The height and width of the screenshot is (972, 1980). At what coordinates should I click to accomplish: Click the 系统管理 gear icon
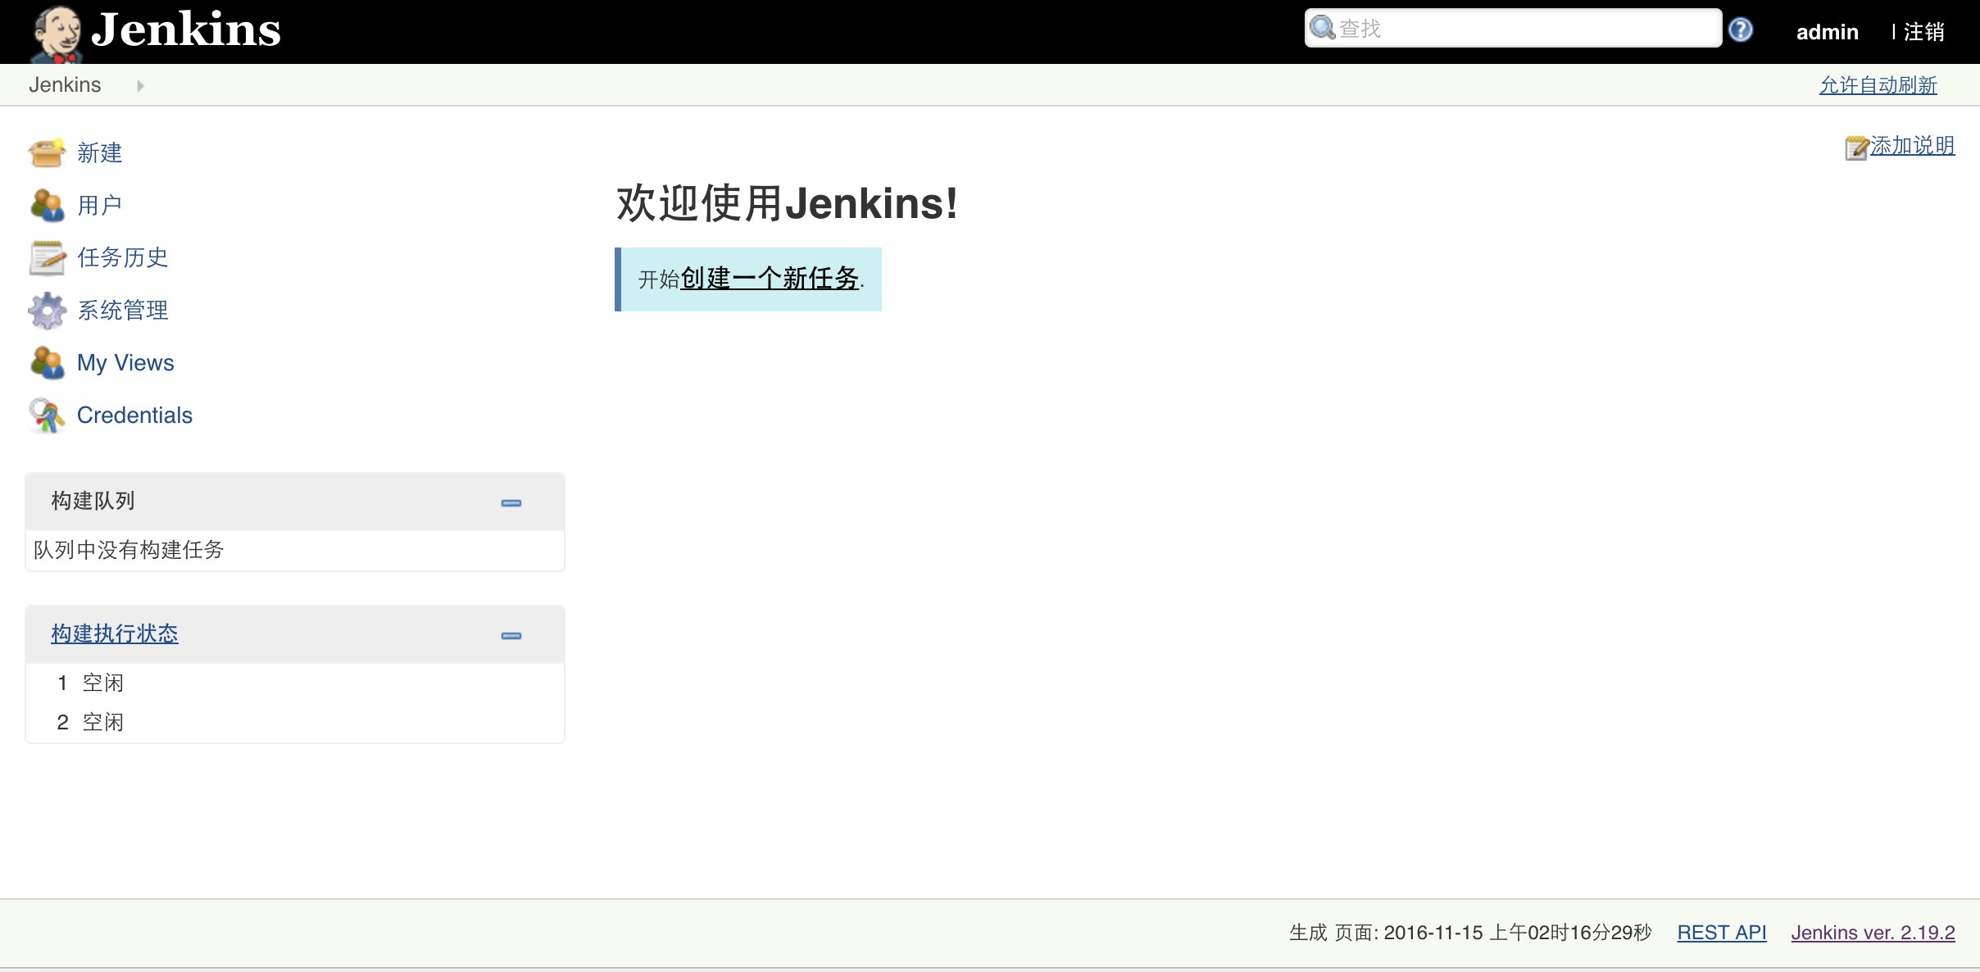(x=47, y=310)
